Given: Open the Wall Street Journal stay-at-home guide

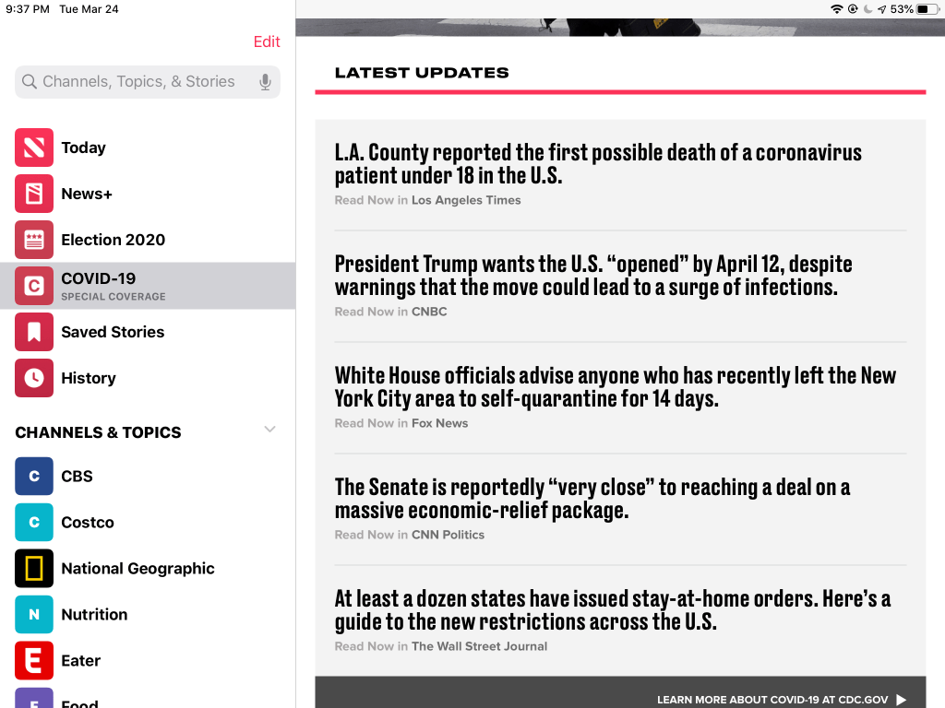Looking at the screenshot, I should pyautogui.click(x=612, y=610).
